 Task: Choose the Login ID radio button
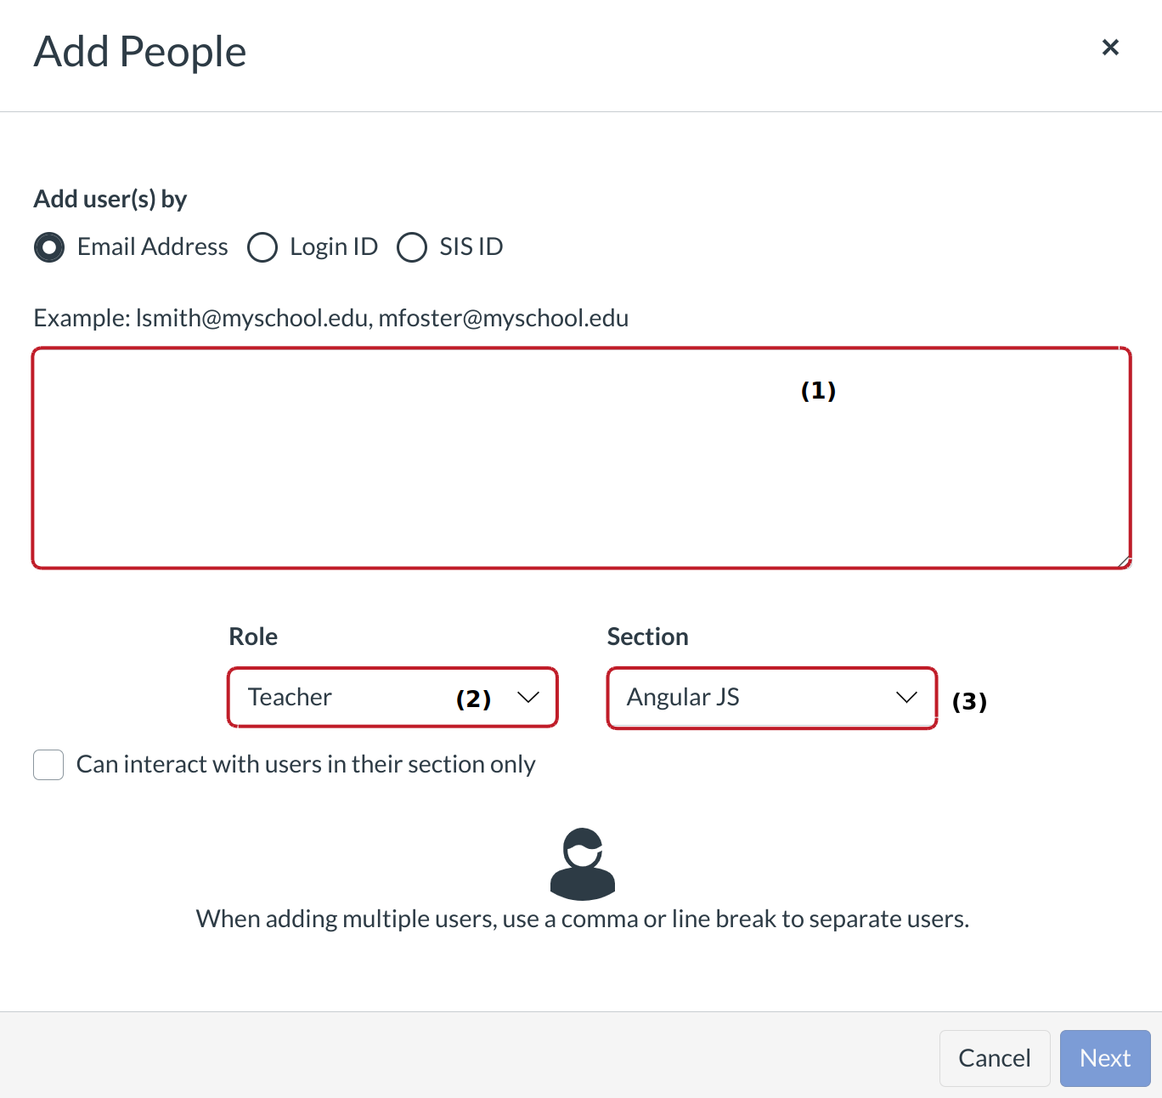point(262,247)
